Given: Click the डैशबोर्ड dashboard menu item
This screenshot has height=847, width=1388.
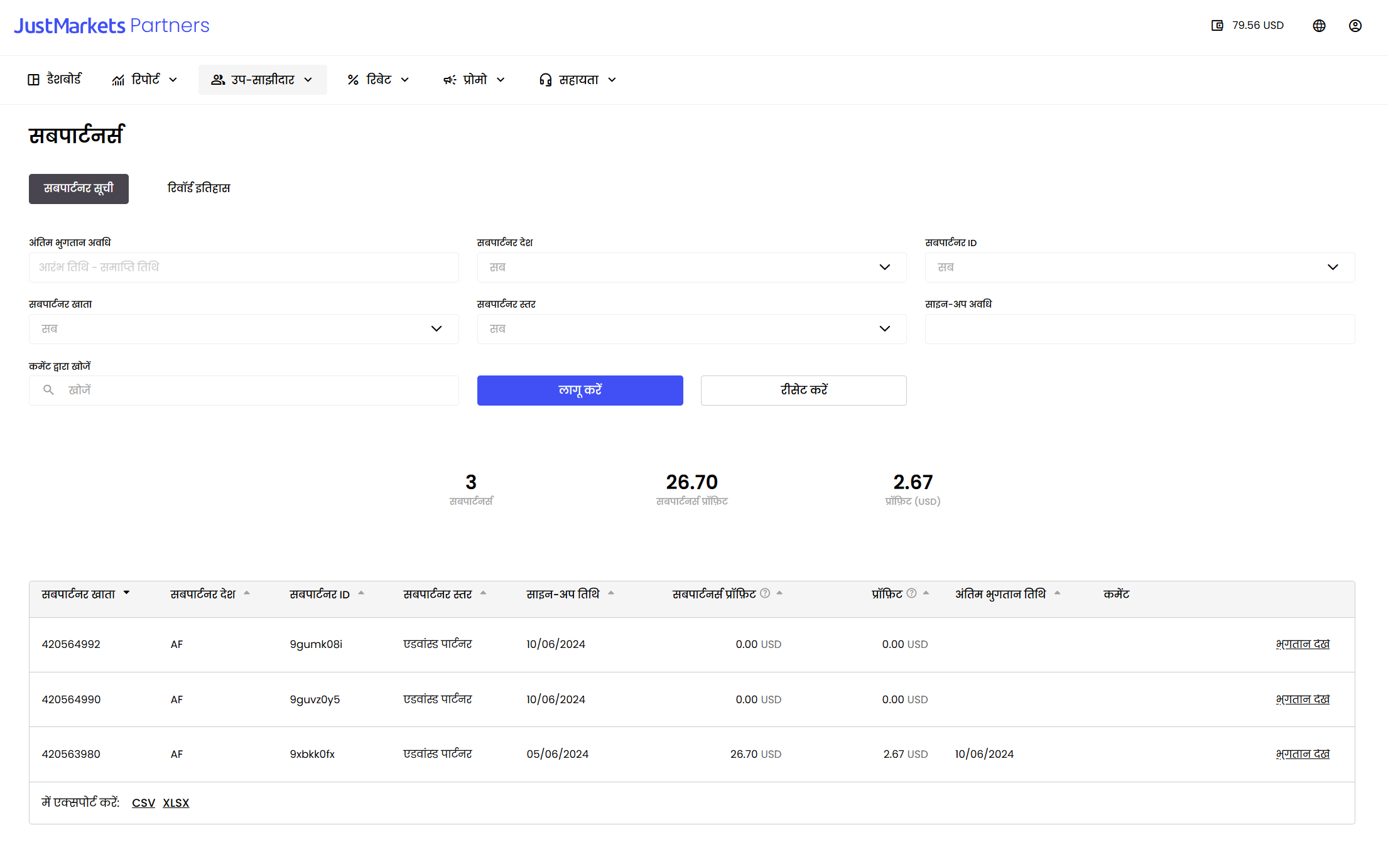Looking at the screenshot, I should click(55, 80).
